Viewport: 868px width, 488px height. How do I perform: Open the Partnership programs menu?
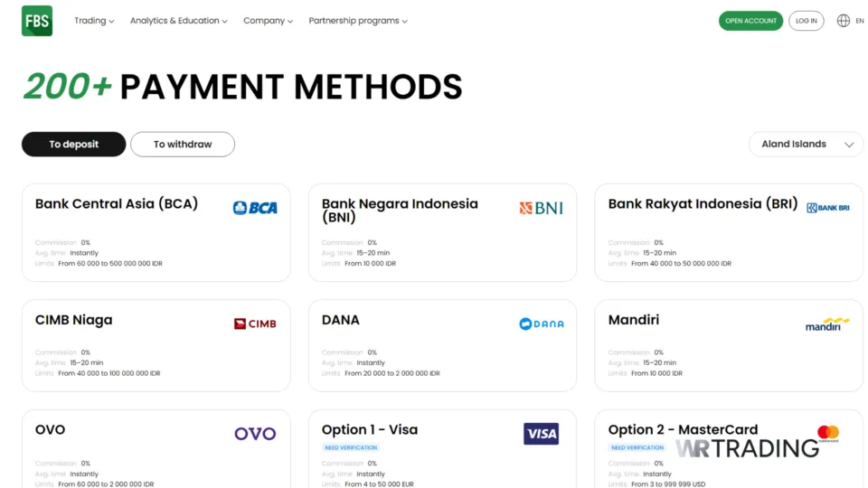click(x=357, y=21)
